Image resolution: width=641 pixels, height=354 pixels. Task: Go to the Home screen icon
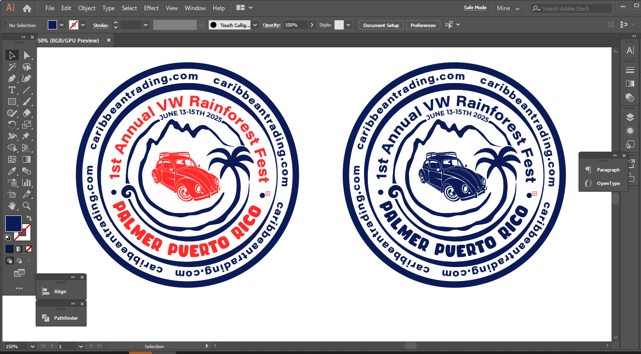coord(27,8)
